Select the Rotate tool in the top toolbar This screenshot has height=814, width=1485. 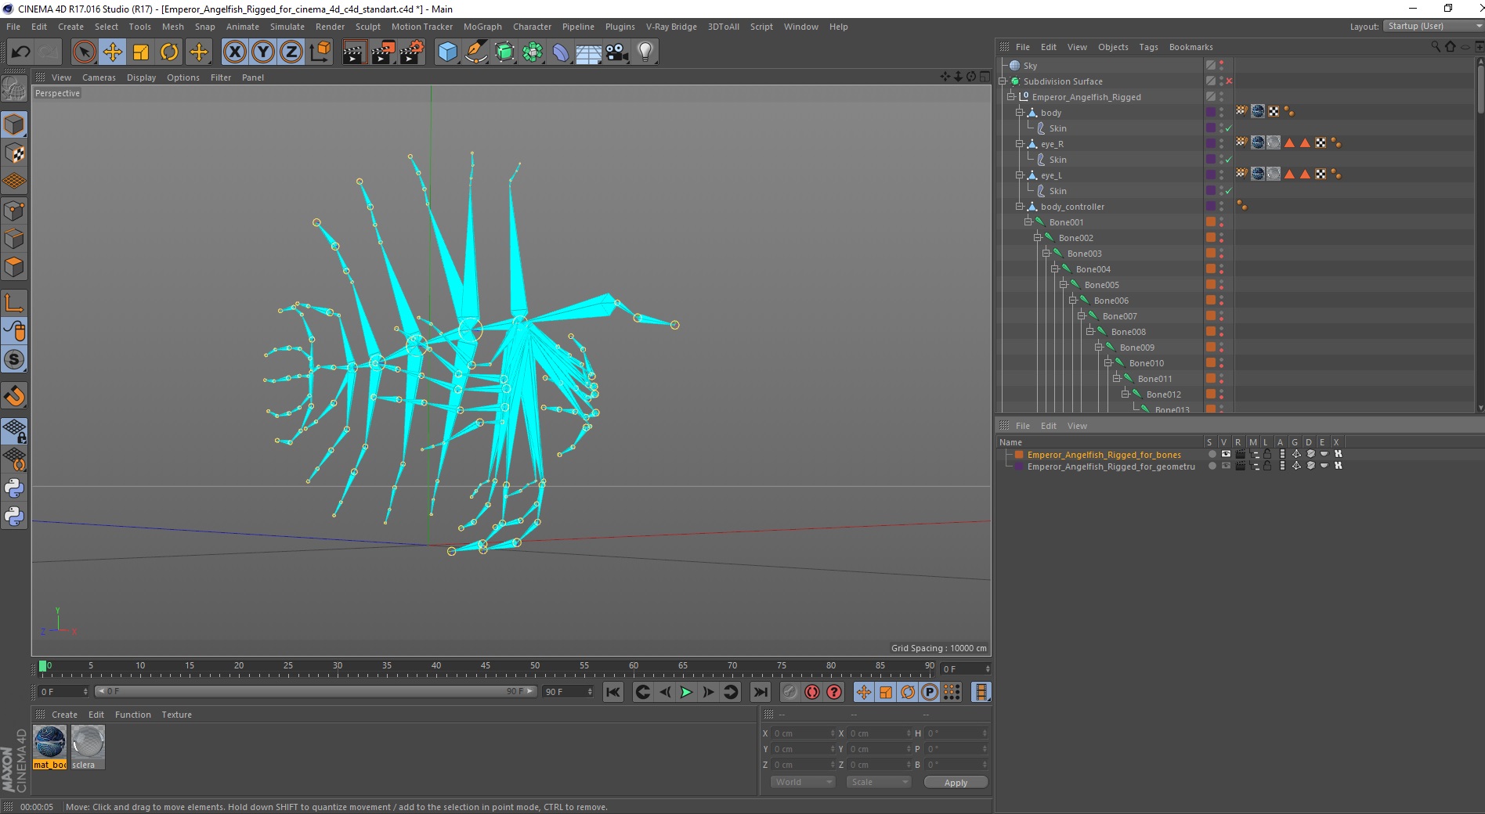click(169, 52)
